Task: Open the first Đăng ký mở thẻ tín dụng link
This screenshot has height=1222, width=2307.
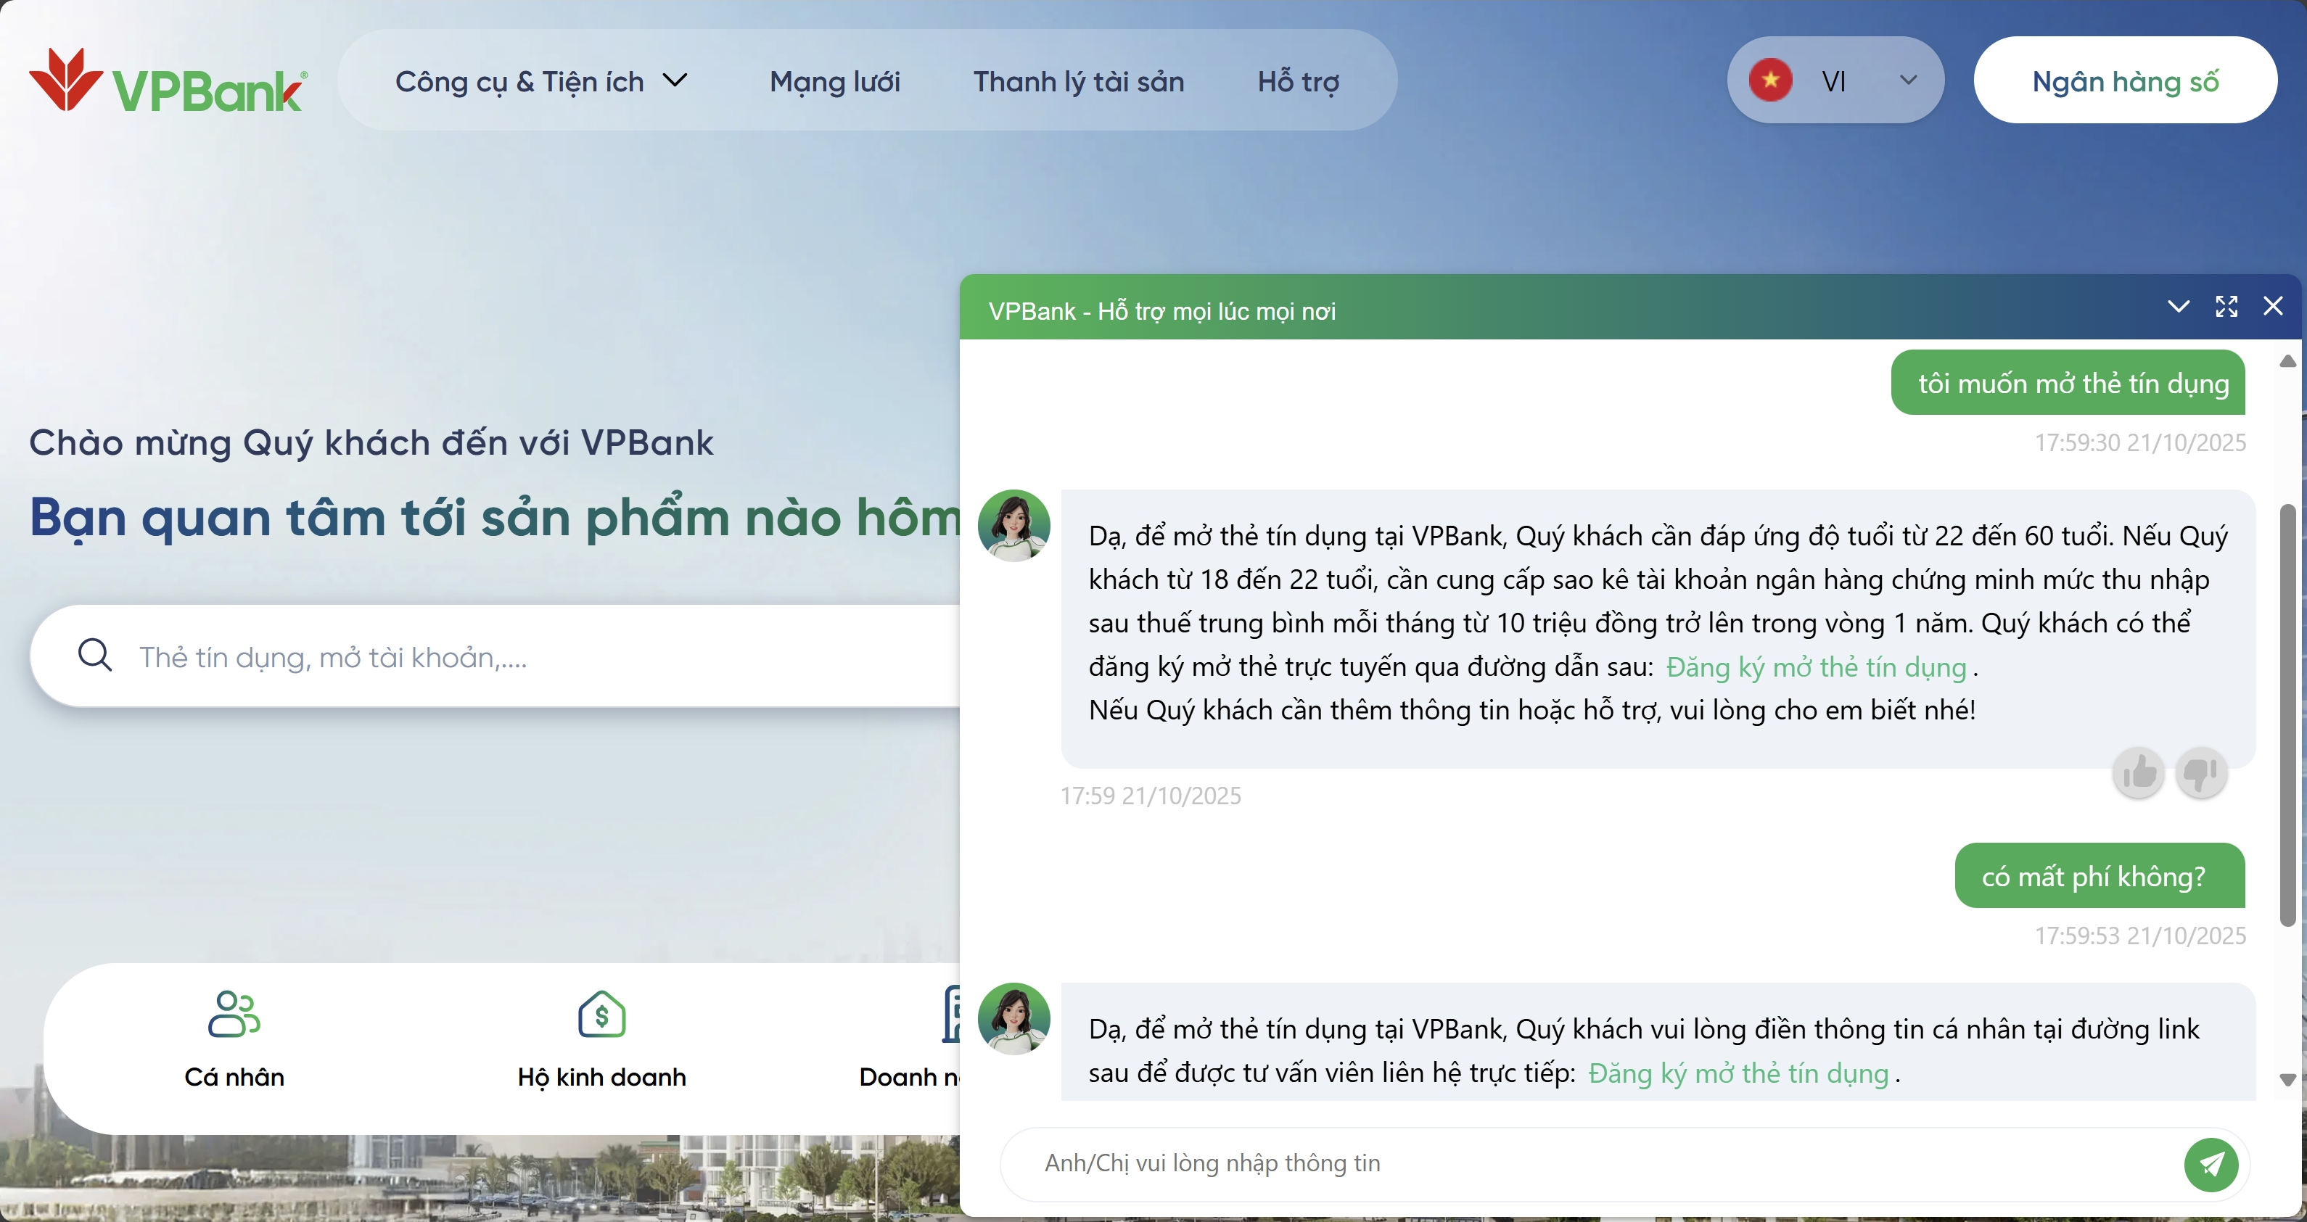Action: tap(1817, 667)
